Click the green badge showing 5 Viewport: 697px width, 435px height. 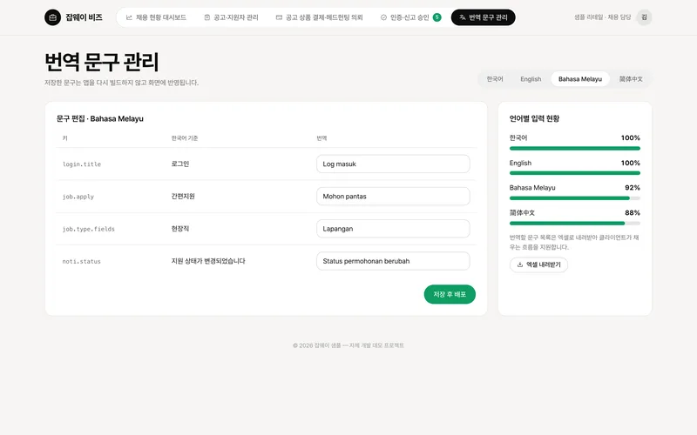click(437, 17)
